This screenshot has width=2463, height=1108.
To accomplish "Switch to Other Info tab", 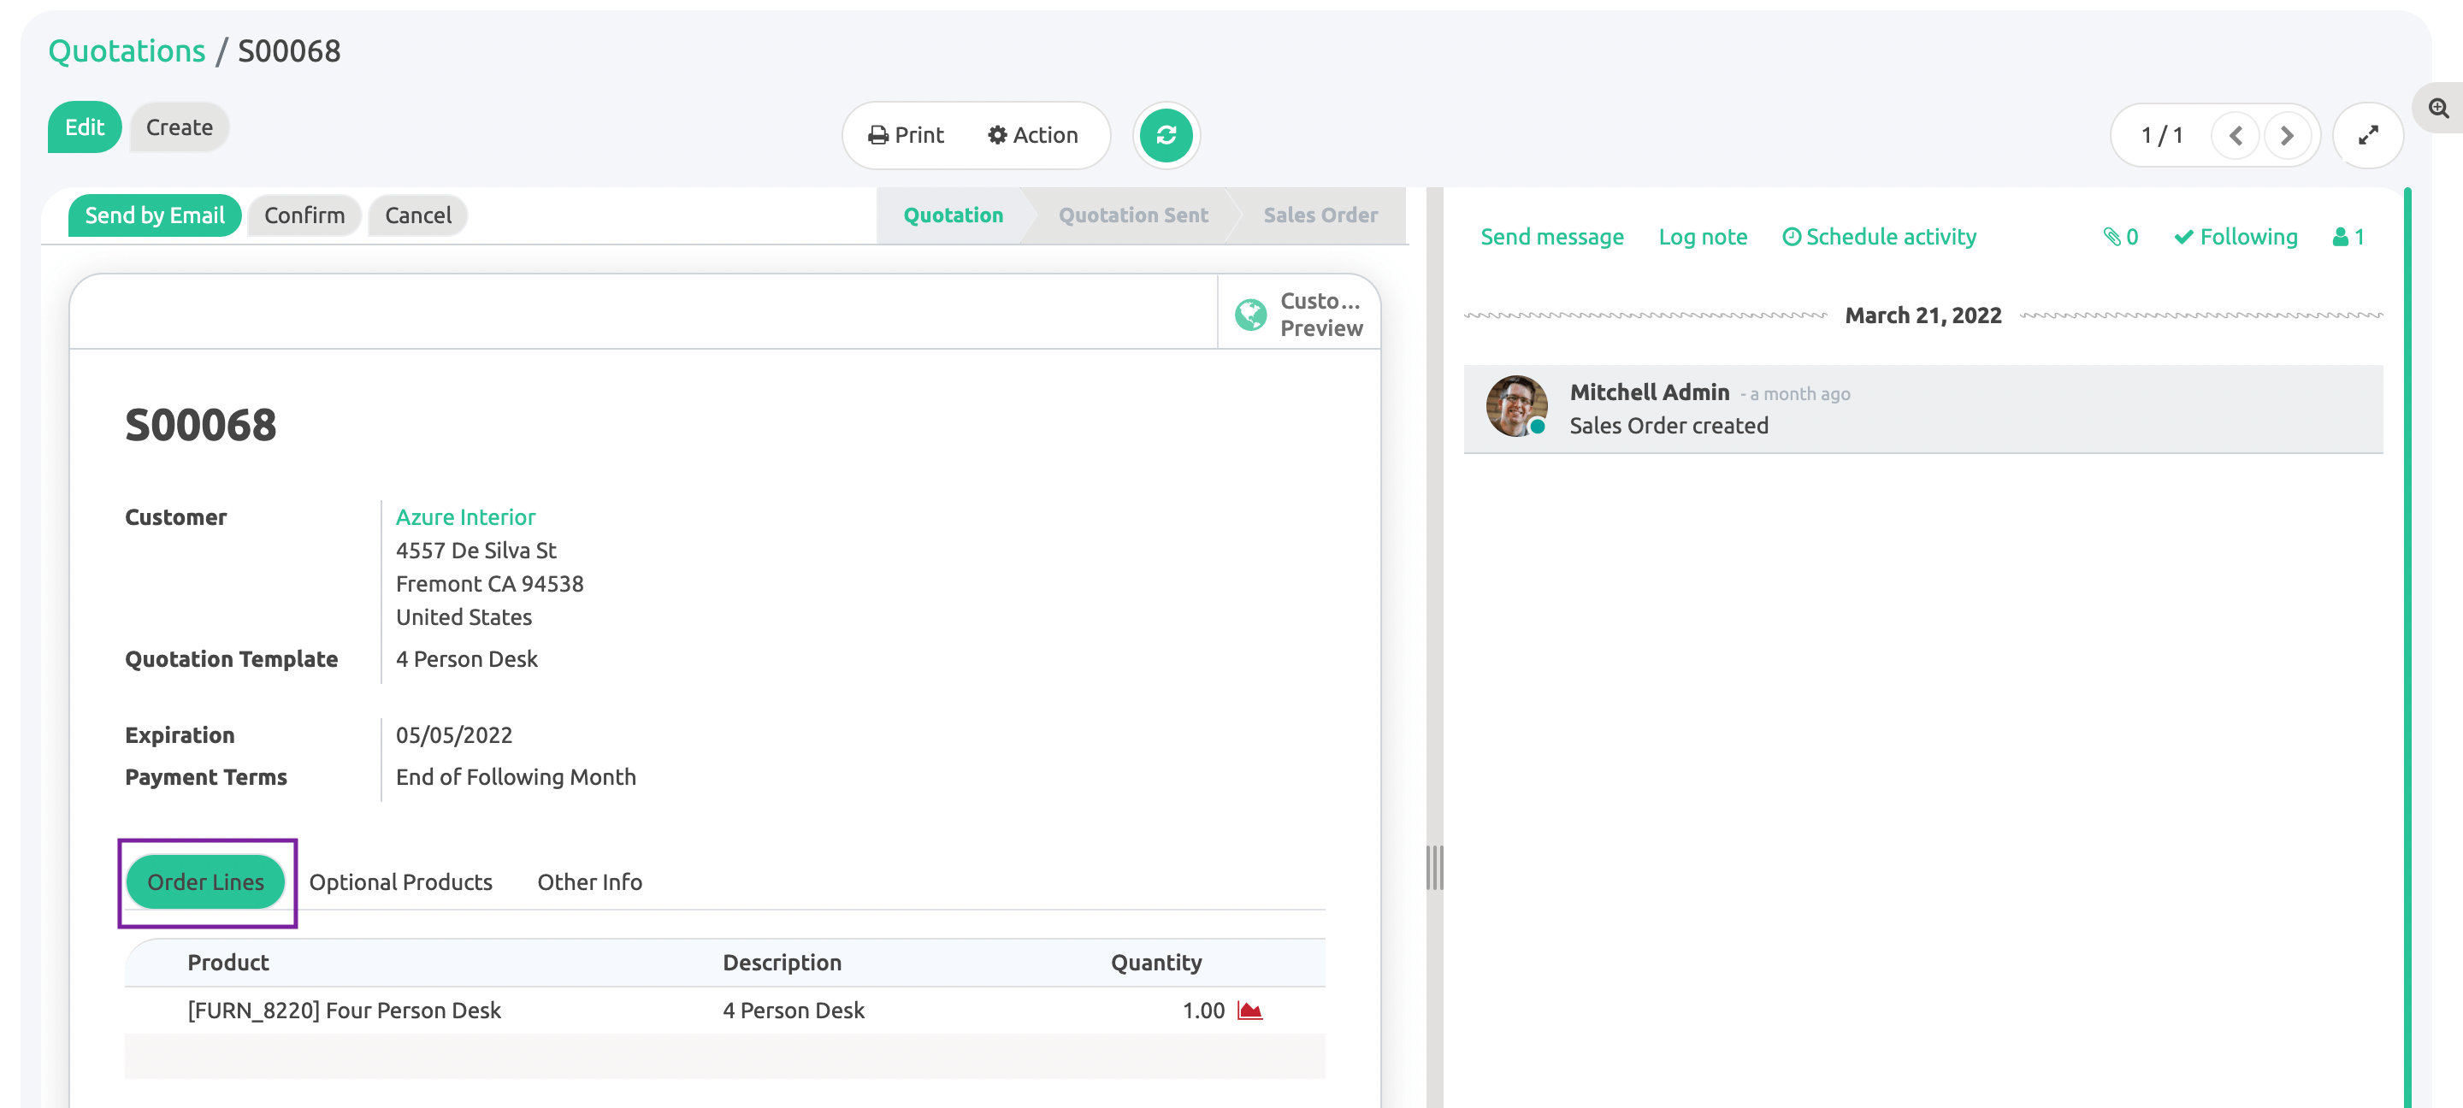I will [x=589, y=881].
